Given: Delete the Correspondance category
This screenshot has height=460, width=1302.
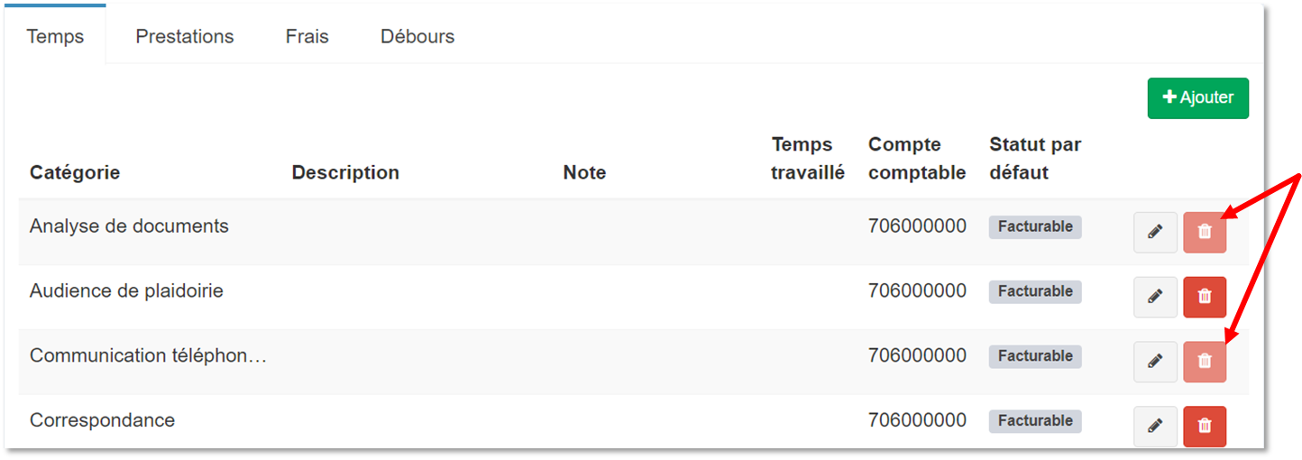Looking at the screenshot, I should (1205, 426).
